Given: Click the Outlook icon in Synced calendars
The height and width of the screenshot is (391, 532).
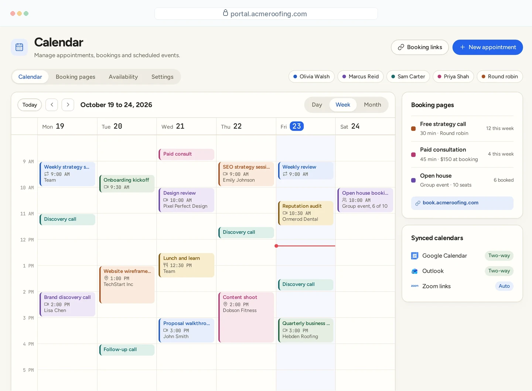Looking at the screenshot, I should 415,271.
